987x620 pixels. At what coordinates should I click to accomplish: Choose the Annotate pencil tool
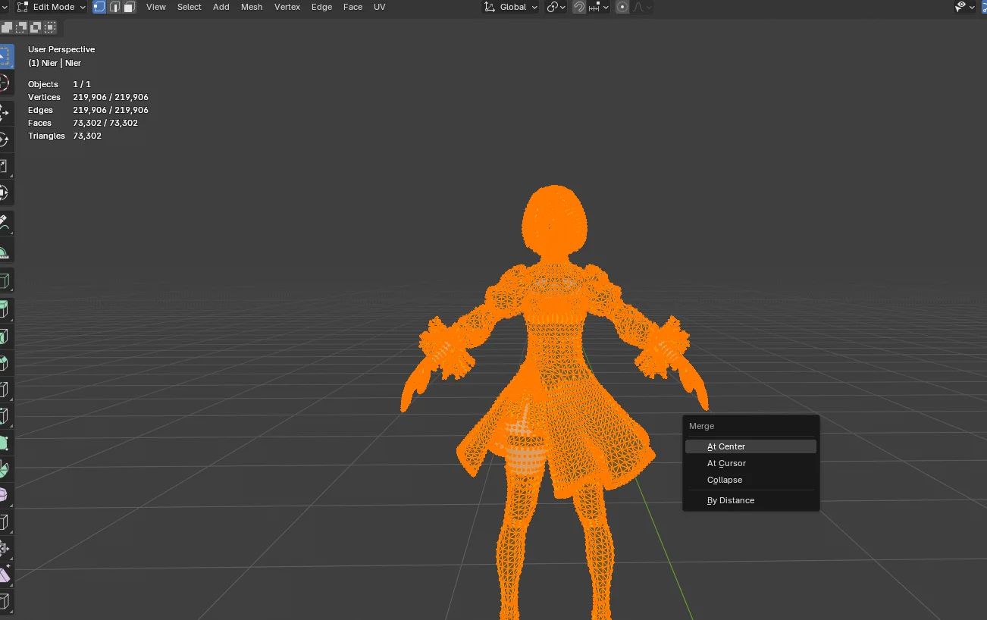pyautogui.click(x=5, y=224)
